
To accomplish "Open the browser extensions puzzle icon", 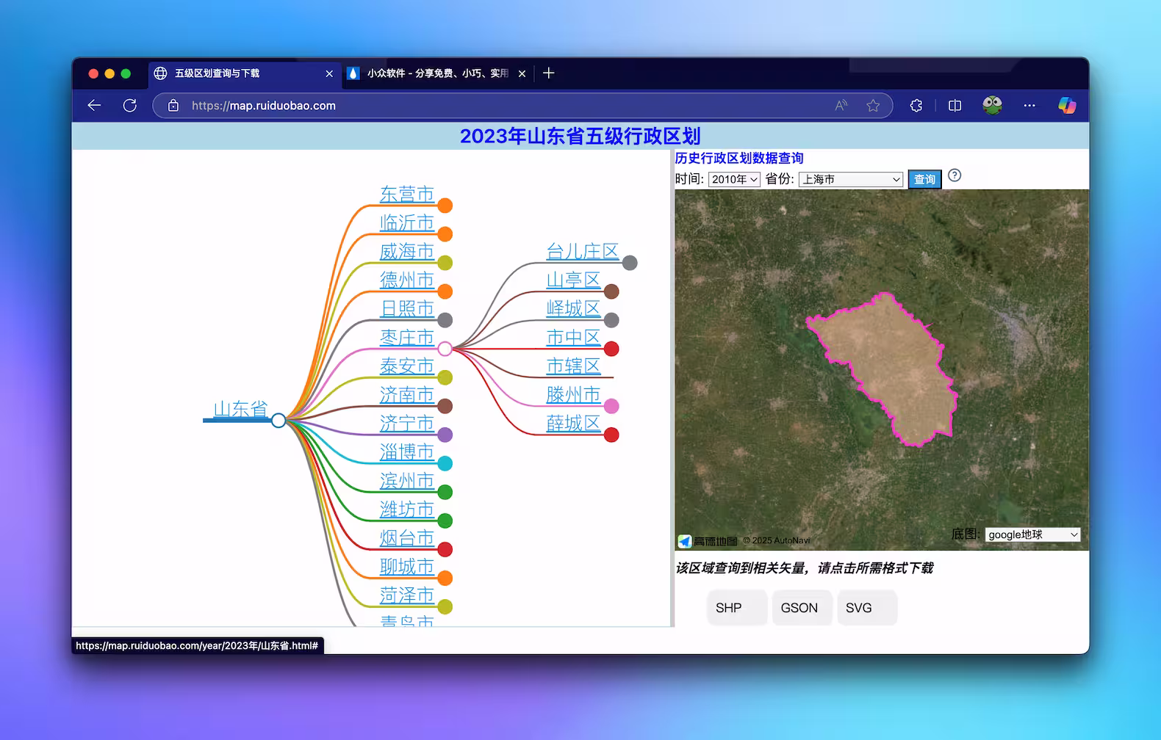I will pos(916,106).
